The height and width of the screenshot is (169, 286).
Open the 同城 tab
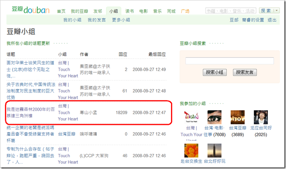(x=171, y=11)
